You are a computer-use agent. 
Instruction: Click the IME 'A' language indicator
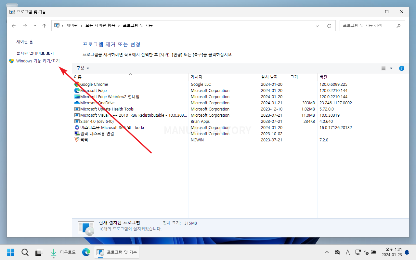click(x=348, y=252)
